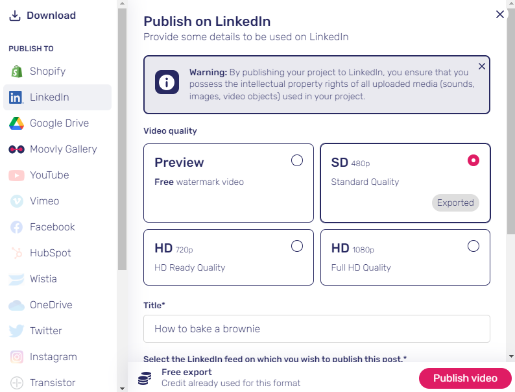Click the Shopify icon in publish list
The image size is (515, 392).
17,71
